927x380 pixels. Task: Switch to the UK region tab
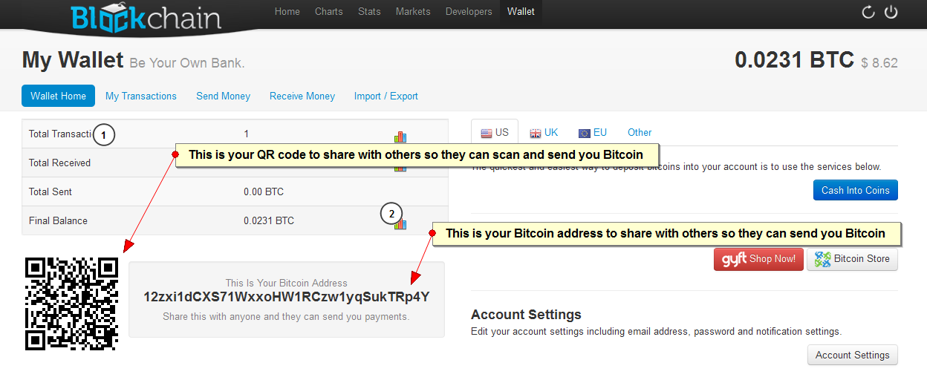(544, 133)
